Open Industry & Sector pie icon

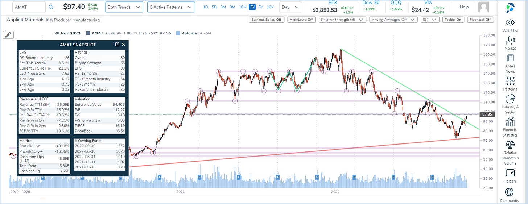coord(510,99)
